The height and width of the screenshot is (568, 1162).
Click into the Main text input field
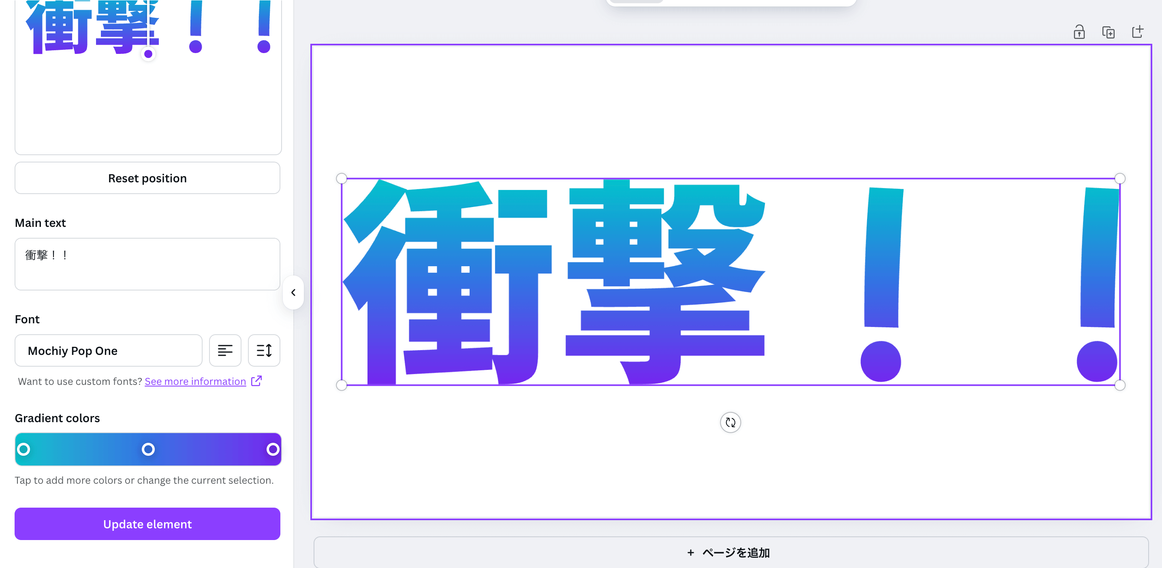click(147, 264)
